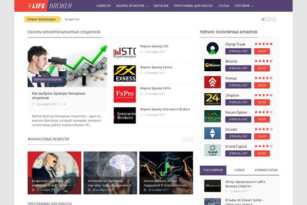The height and width of the screenshot is (205, 307).
Task: Click Обзор button for Finmax
Action: coord(262,86)
